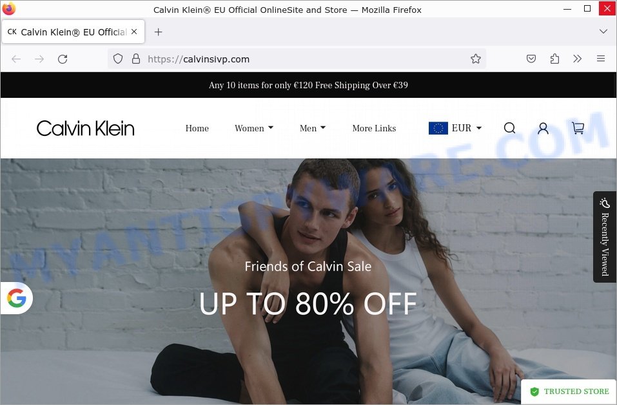Show tracking protection shield info
The height and width of the screenshot is (405, 617).
pos(118,59)
